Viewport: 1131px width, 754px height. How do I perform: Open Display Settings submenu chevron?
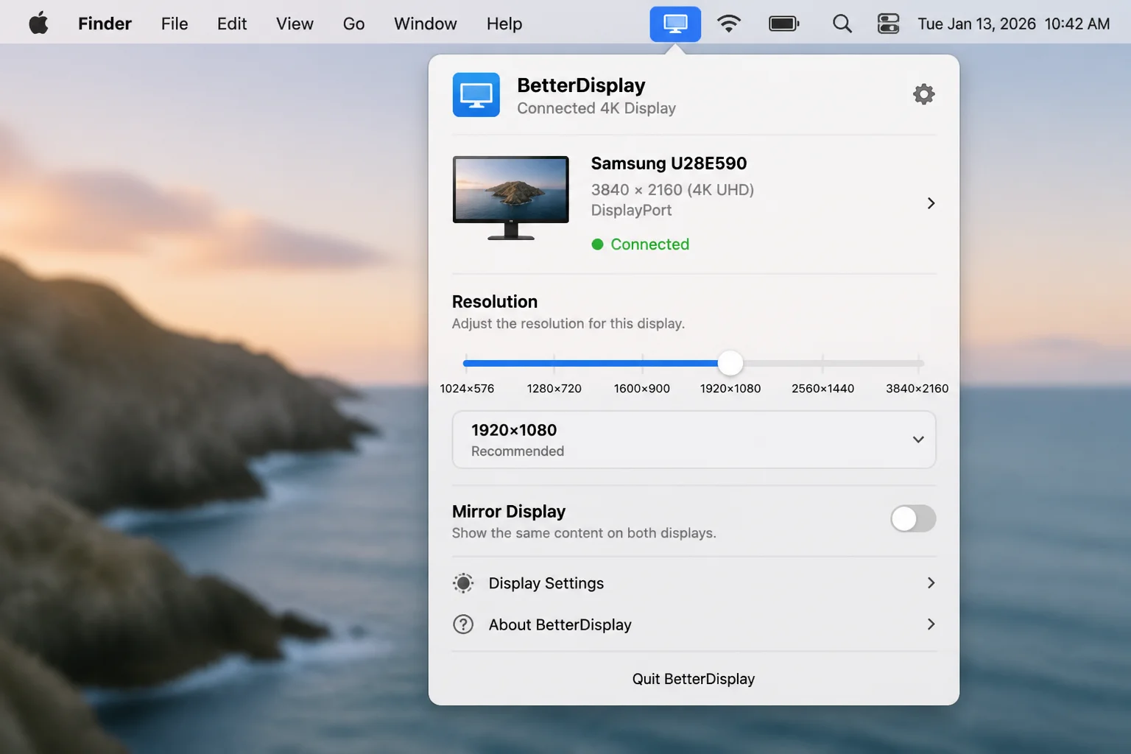(x=931, y=583)
